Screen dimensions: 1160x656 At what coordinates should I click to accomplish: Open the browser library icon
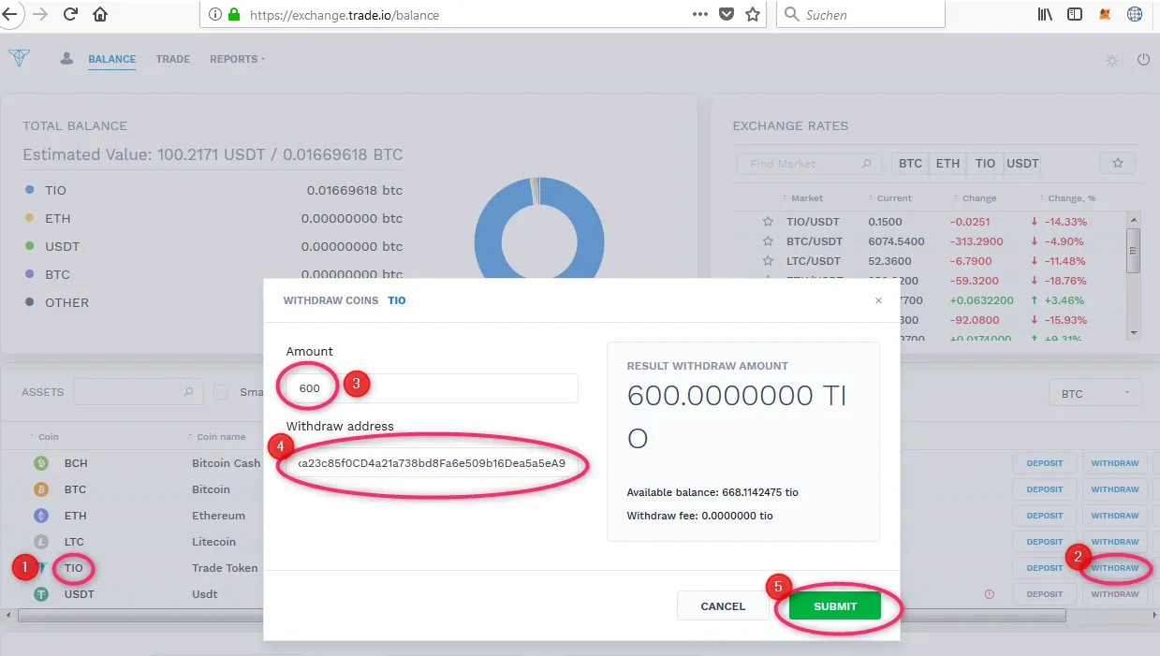[1047, 15]
